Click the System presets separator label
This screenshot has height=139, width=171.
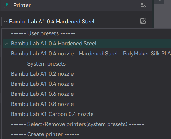pyautogui.click(x=47, y=64)
